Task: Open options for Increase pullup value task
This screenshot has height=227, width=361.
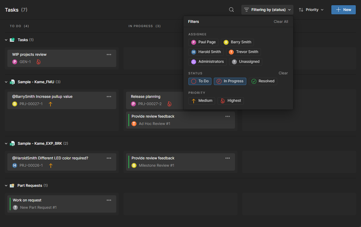Action: click(x=109, y=97)
